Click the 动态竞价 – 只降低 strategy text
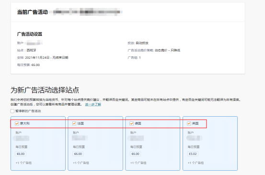The image size is (265, 175). [x=168, y=50]
